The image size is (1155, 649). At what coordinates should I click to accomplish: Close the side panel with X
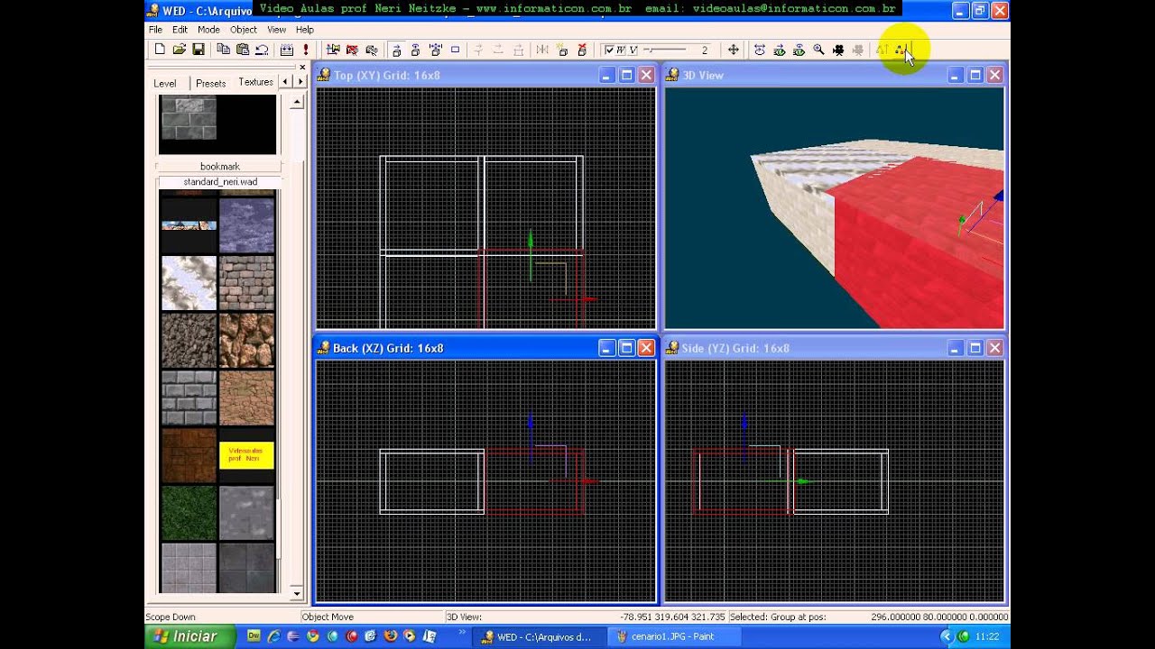tap(302, 67)
